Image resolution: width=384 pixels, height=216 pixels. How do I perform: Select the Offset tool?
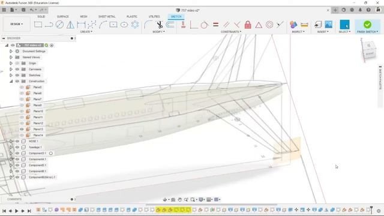[170, 25]
